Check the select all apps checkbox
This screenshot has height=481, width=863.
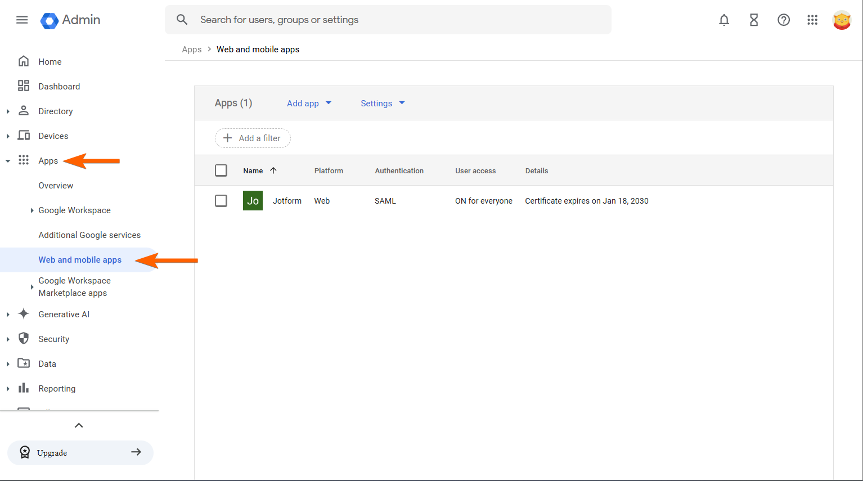(221, 170)
